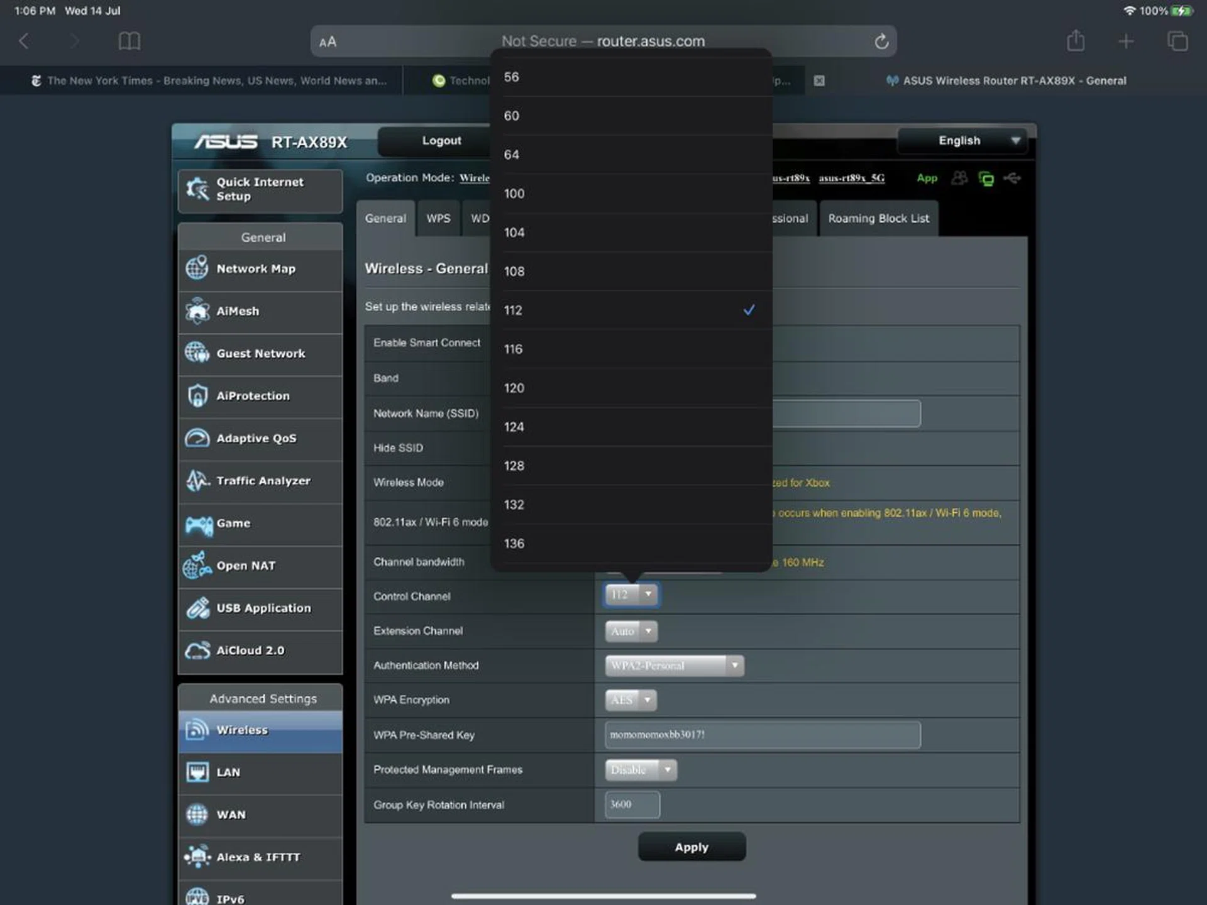Screen dimensions: 1207x905
Task: Switch to Roaming Block List tab
Action: tap(878, 219)
